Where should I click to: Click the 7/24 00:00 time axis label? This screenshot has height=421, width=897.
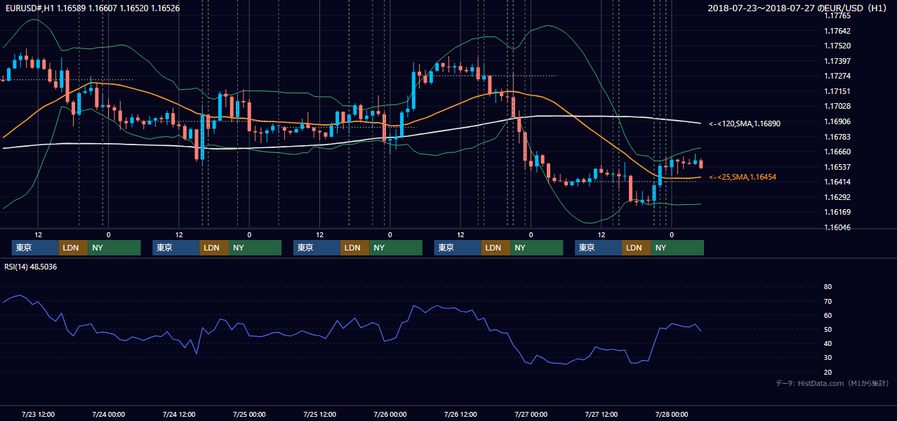(x=109, y=414)
